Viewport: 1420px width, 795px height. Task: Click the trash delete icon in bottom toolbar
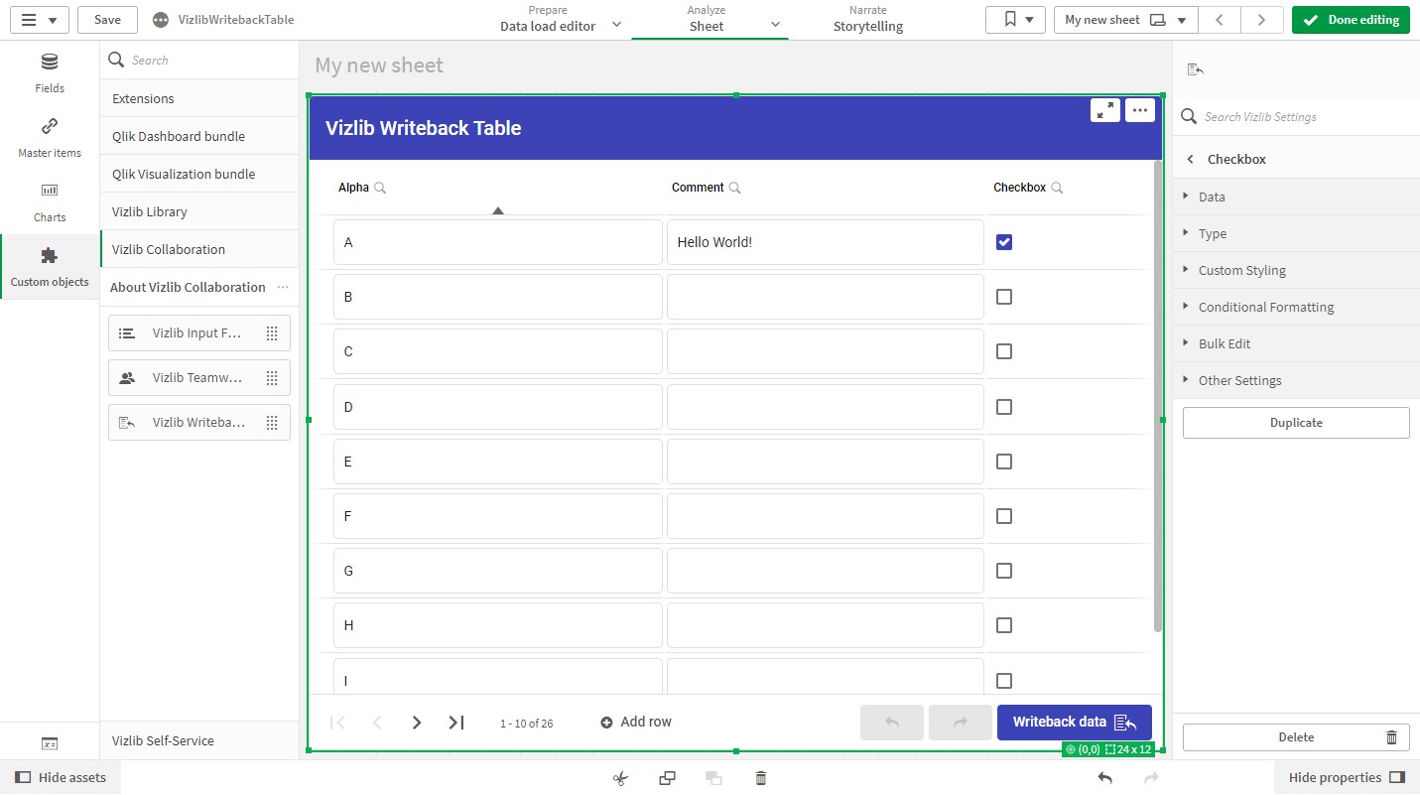tap(761, 778)
